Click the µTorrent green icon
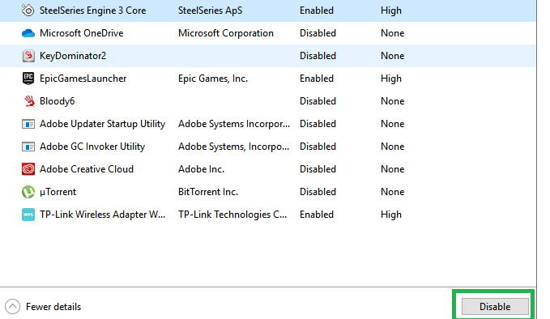This screenshot has height=319, width=550. pos(28,192)
